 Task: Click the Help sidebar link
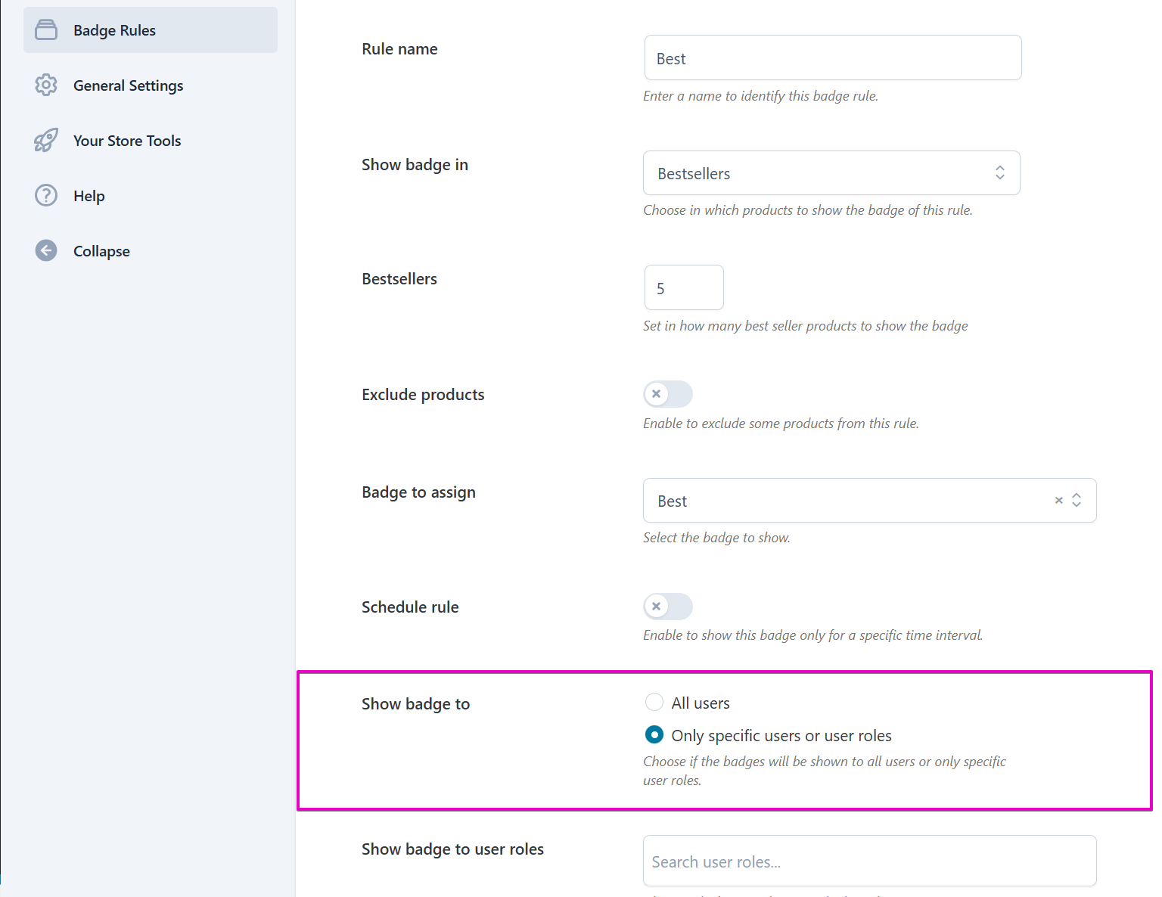point(89,196)
